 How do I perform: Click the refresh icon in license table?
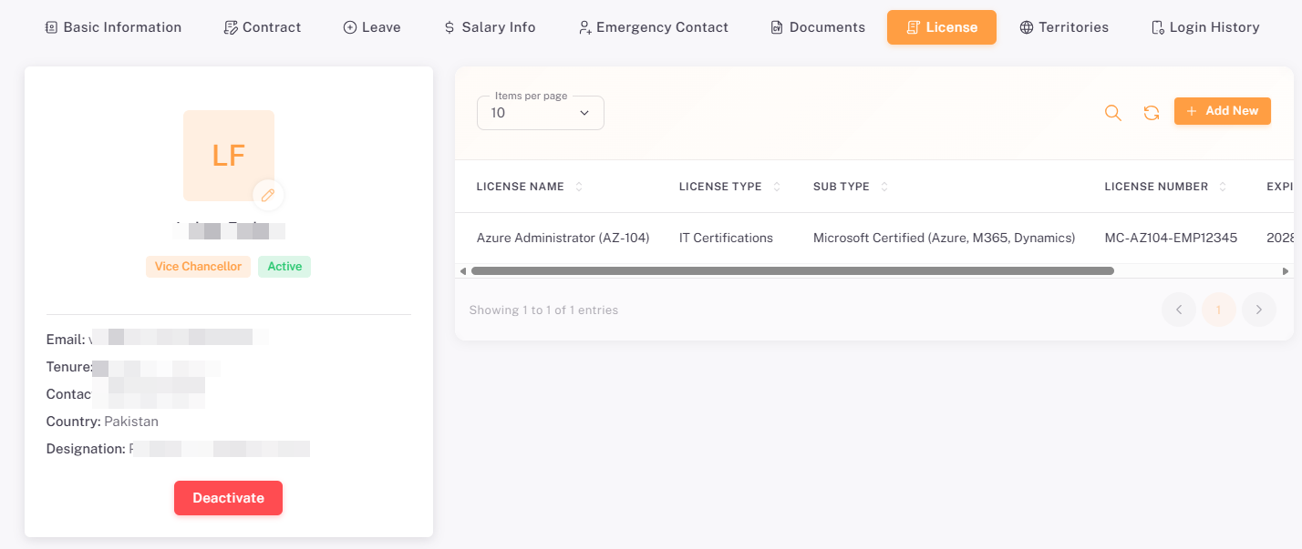point(1152,113)
